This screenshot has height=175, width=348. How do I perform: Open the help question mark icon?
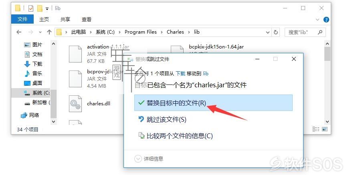(x=326, y=20)
